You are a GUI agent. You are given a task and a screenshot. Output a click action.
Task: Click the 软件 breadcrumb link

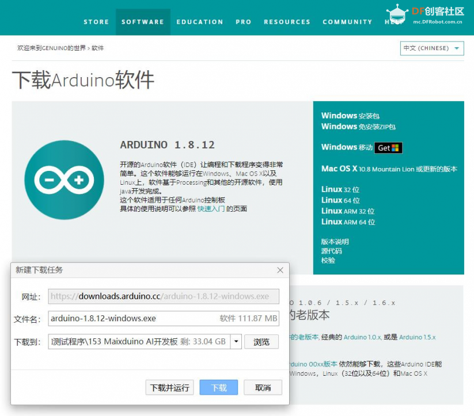click(x=97, y=48)
